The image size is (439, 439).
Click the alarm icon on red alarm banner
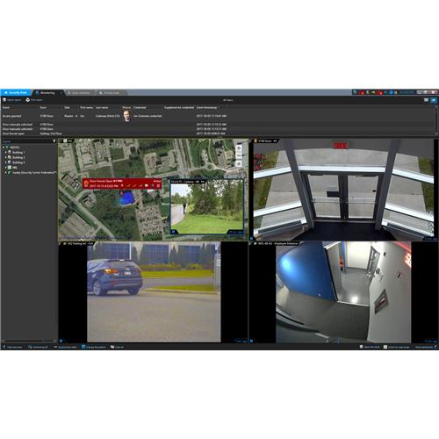86,184
